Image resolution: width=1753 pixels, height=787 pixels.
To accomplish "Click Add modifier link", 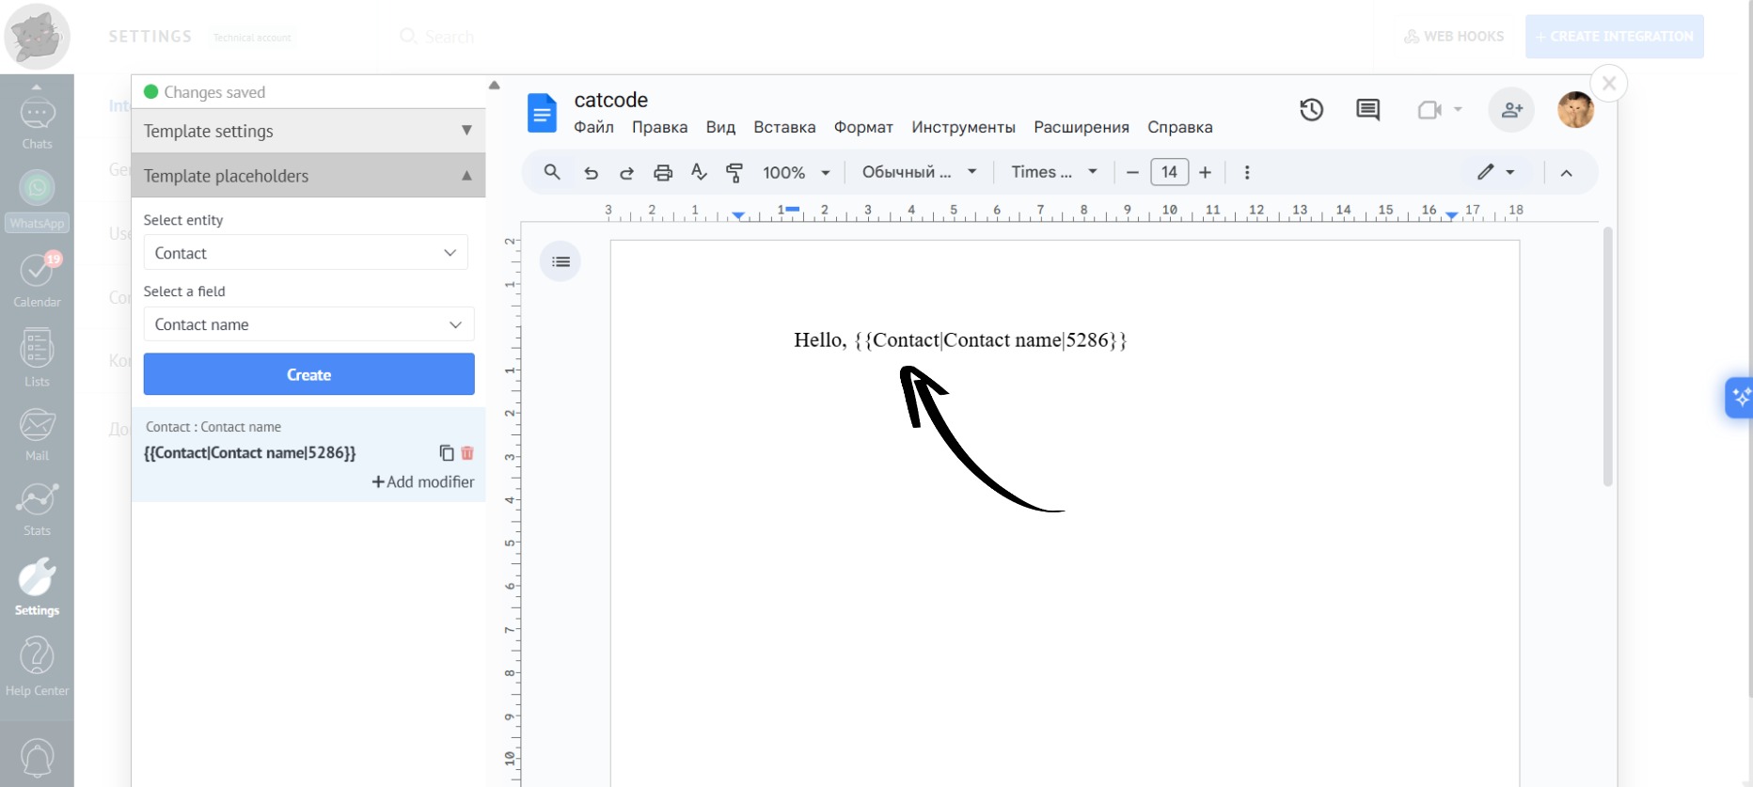I will [x=423, y=482].
